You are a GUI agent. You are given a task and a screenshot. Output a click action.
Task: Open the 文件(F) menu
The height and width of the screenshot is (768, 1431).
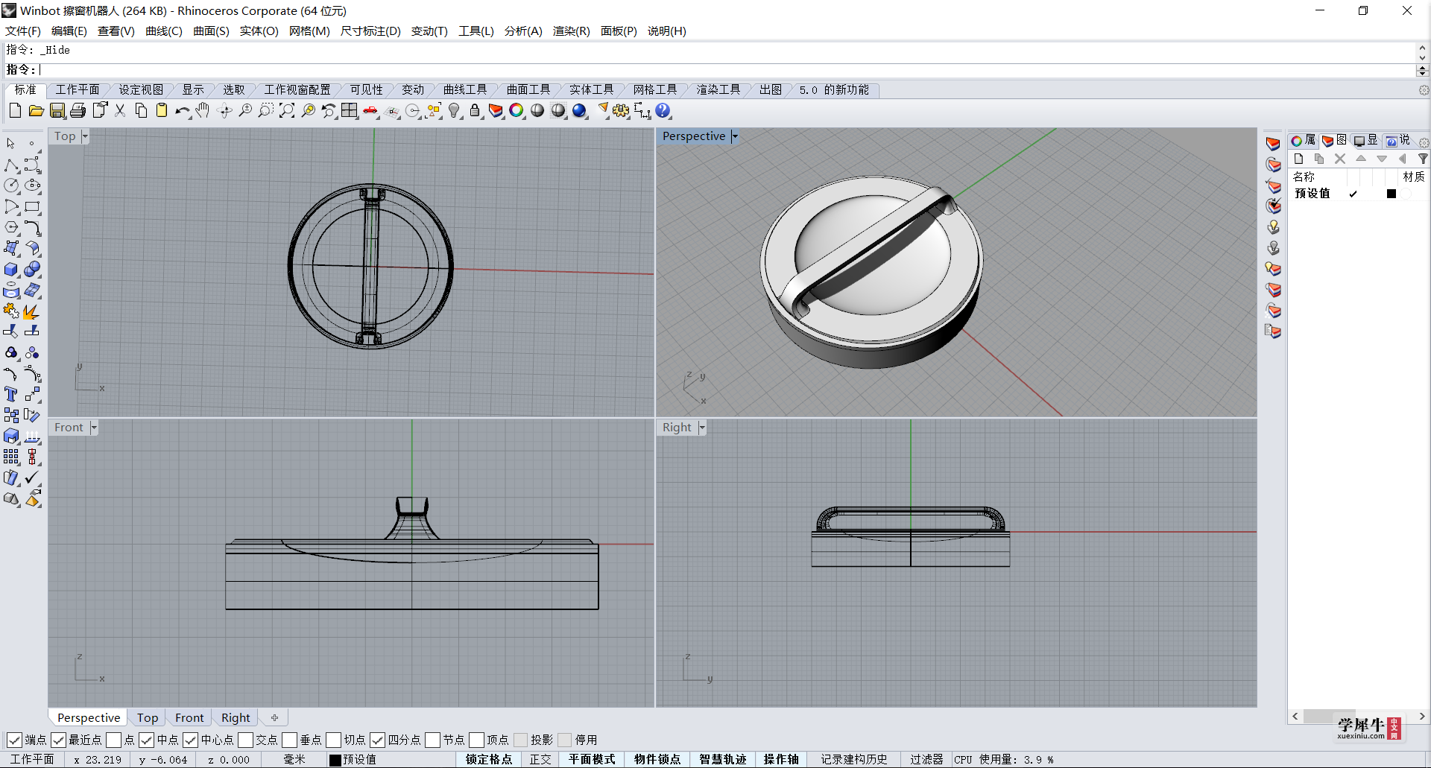pyautogui.click(x=23, y=31)
